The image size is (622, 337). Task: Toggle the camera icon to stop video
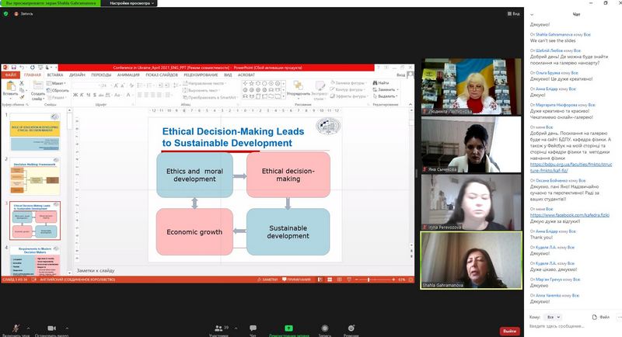pos(51,328)
